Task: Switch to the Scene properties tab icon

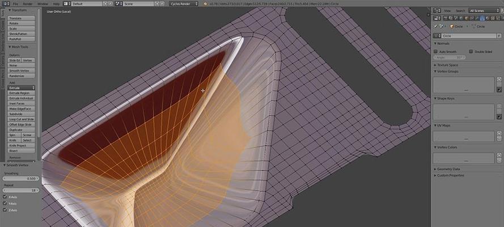Action: click(456, 18)
